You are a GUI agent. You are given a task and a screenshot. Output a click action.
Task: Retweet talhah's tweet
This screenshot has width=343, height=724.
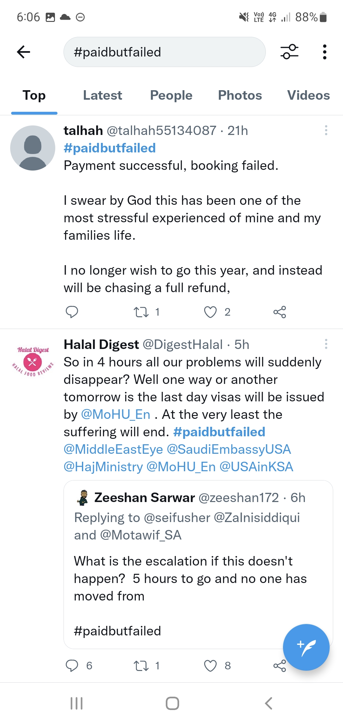[141, 312]
